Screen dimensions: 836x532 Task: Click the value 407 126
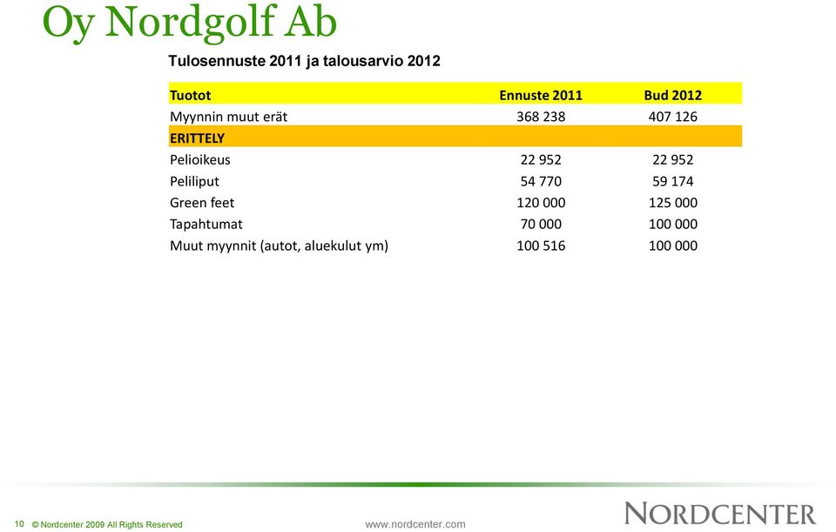[x=673, y=117]
